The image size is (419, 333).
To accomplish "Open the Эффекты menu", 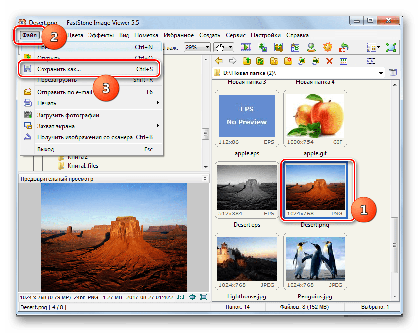I will click(101, 35).
